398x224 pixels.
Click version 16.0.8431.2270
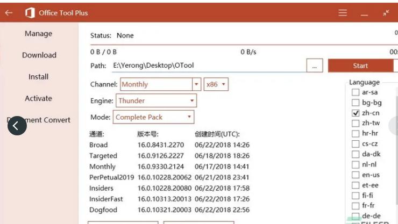161,145
